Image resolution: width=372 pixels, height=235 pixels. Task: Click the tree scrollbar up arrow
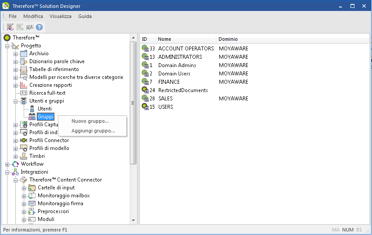(133, 38)
